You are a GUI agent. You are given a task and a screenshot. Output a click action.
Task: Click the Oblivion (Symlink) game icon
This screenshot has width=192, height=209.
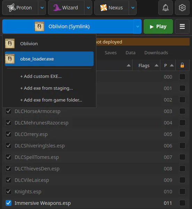pos(39,26)
